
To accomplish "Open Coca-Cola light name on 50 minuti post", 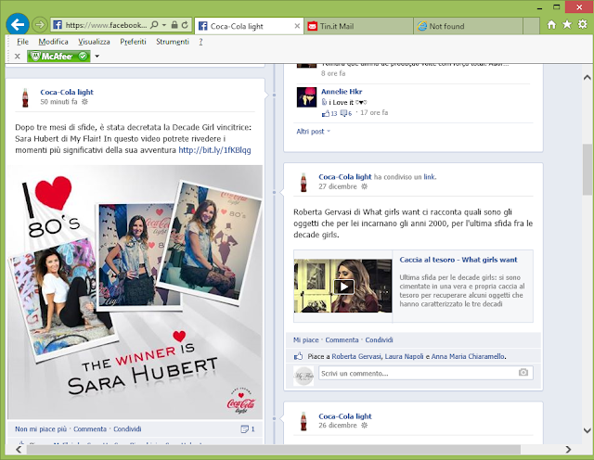I will (x=67, y=92).
